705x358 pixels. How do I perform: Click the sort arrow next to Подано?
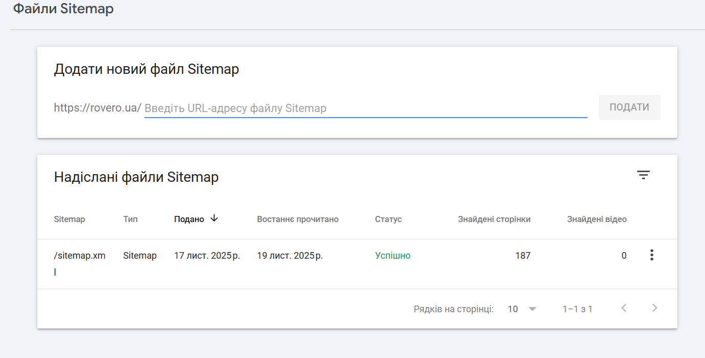tap(214, 218)
